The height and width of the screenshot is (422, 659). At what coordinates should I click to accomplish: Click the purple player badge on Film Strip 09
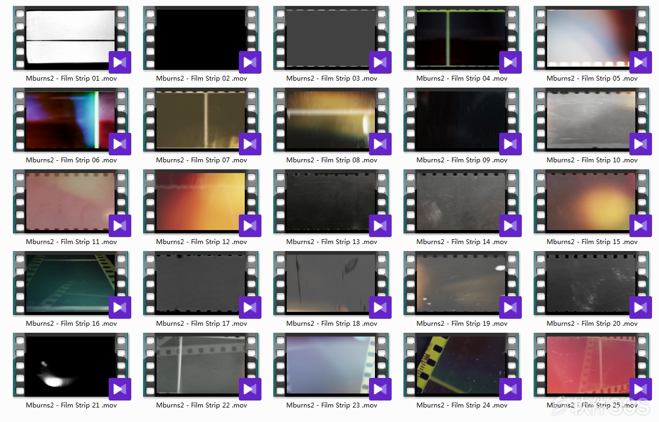pos(511,144)
